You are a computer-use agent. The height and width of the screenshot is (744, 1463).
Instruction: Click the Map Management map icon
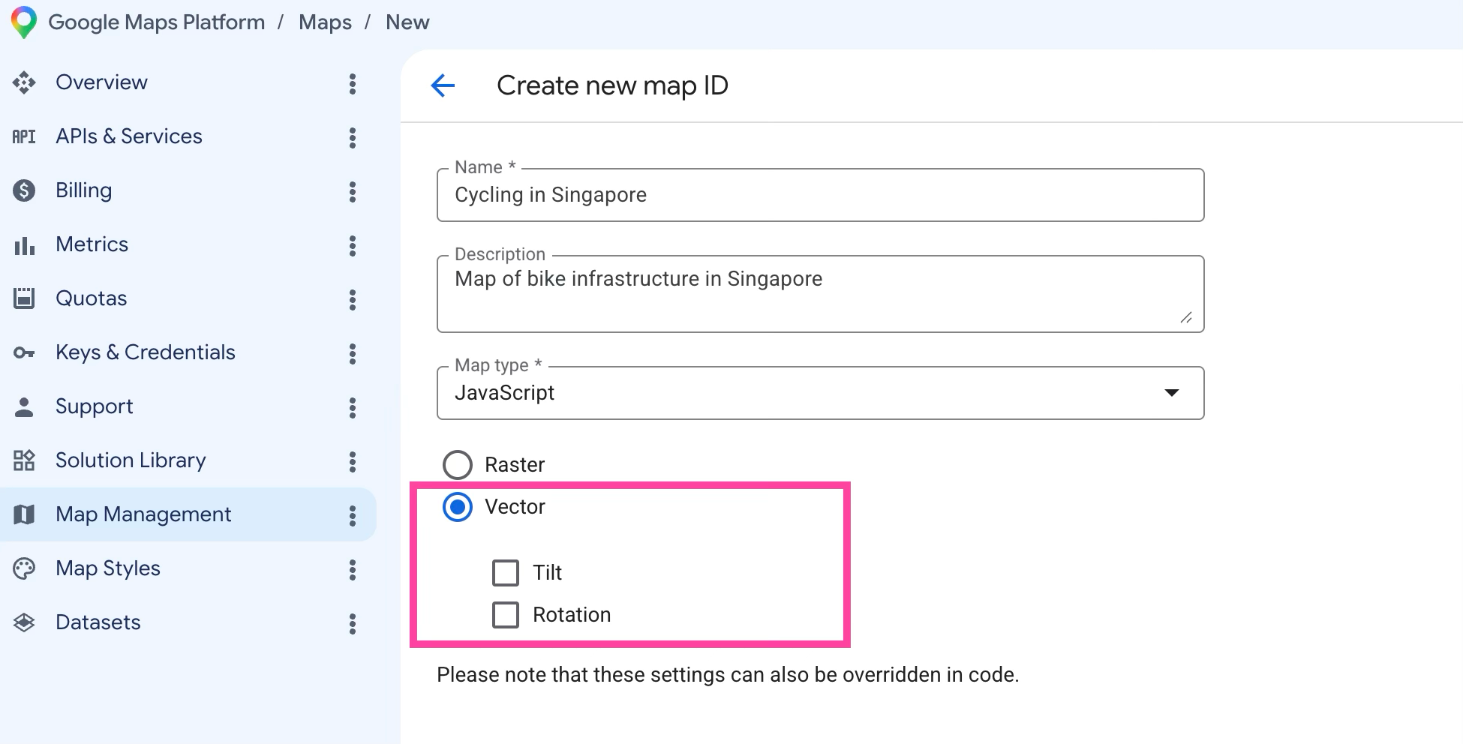24,514
